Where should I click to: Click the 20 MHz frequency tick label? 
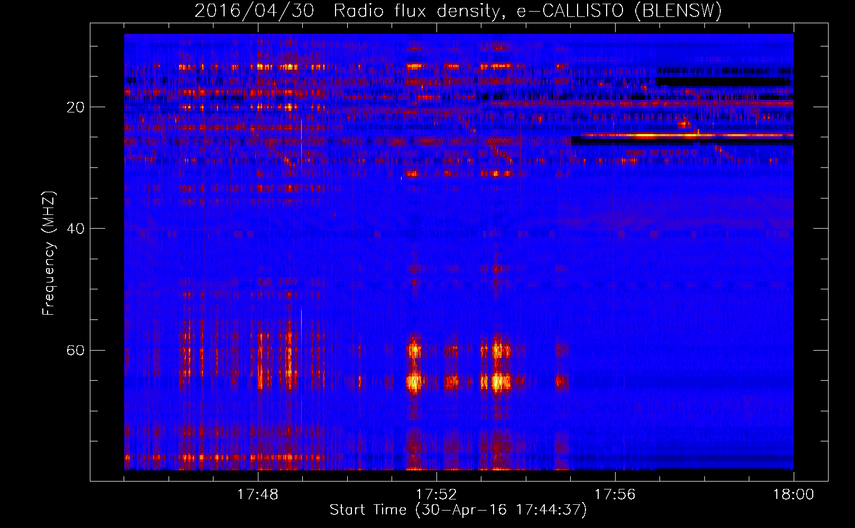76,107
